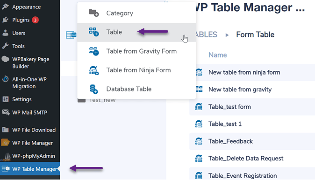Click the Settings sliders icon
Viewport: 315px width, 180px height.
[x=6, y=99]
